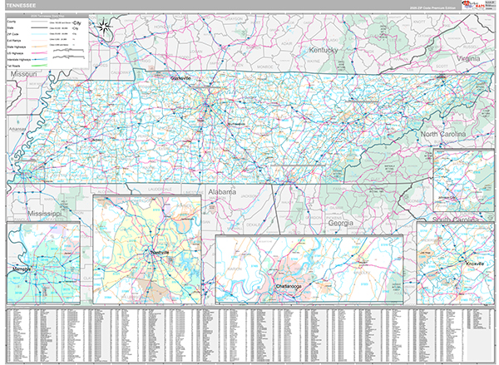
Task: Click the SCOTT county label in Virginia
Action: (442, 67)
